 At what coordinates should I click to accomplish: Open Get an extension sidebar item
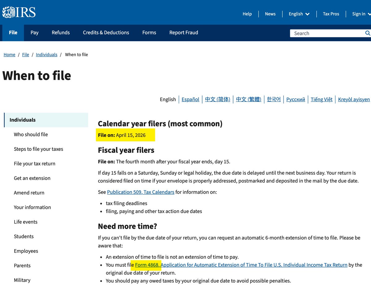[x=32, y=178]
